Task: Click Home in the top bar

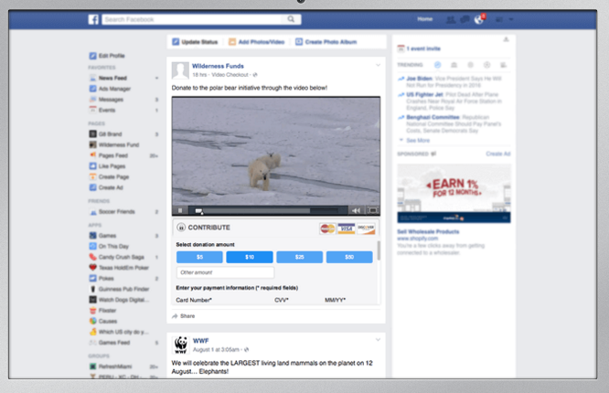Action: (424, 19)
